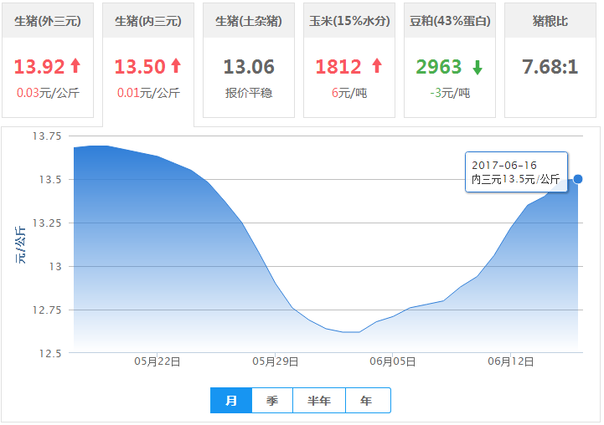
Task: Open the 玉米(15%水分) tab
Action: pyautogui.click(x=349, y=21)
